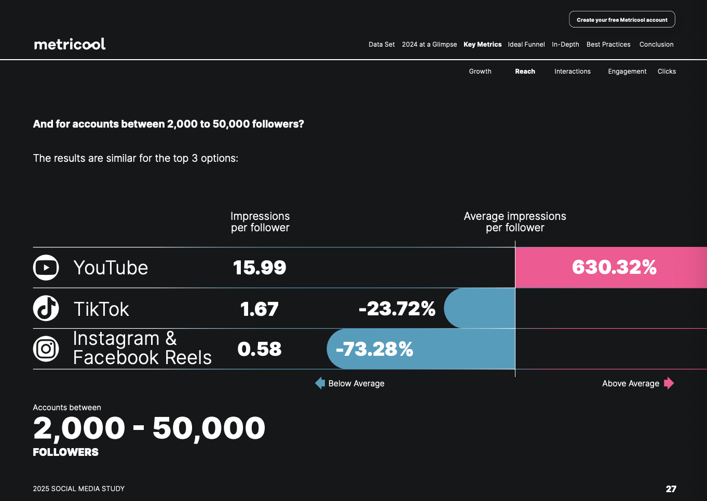
Task: Switch to the Interactions sub-tab
Action: [572, 72]
